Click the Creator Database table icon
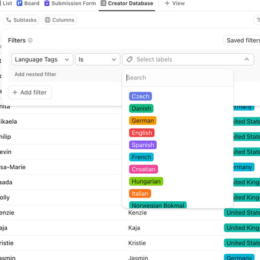The height and width of the screenshot is (260, 260). tap(103, 3)
